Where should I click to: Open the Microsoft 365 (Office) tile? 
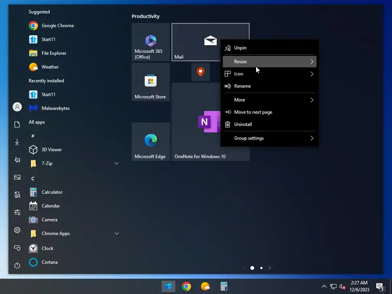click(151, 42)
